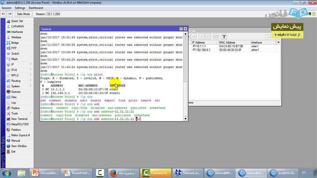317x178 pixels.
Task: Open Windows Explorer from taskbar
Action: 22,173
